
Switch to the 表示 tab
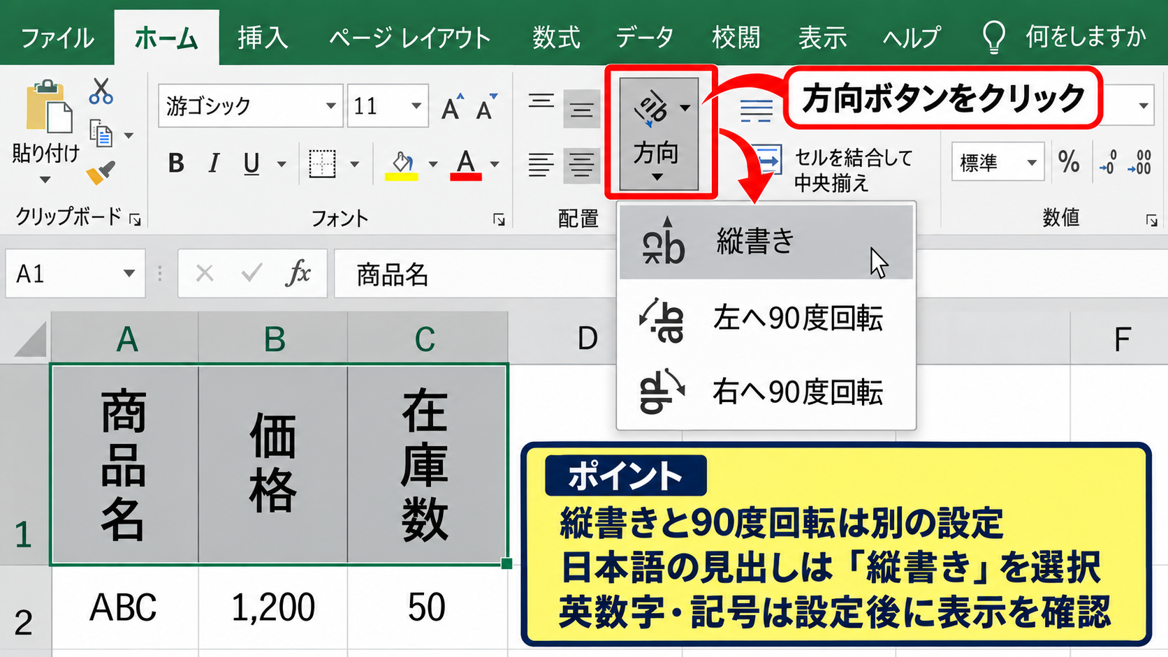point(822,37)
